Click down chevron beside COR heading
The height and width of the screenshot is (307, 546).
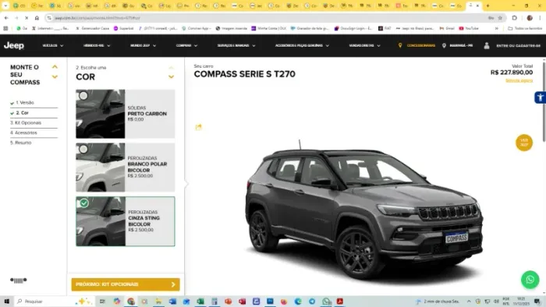(x=171, y=77)
